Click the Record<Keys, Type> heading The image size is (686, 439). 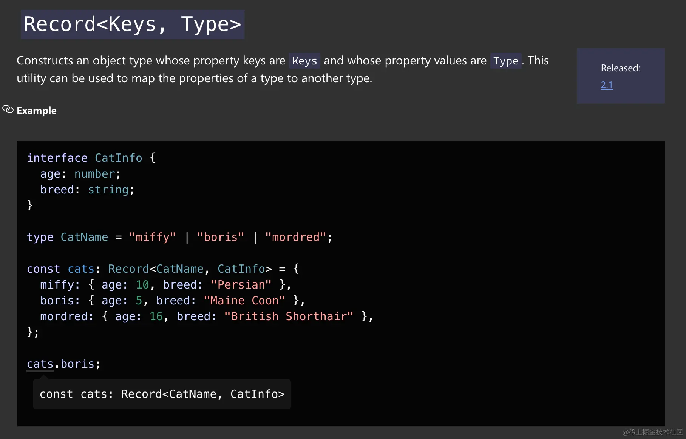point(132,25)
